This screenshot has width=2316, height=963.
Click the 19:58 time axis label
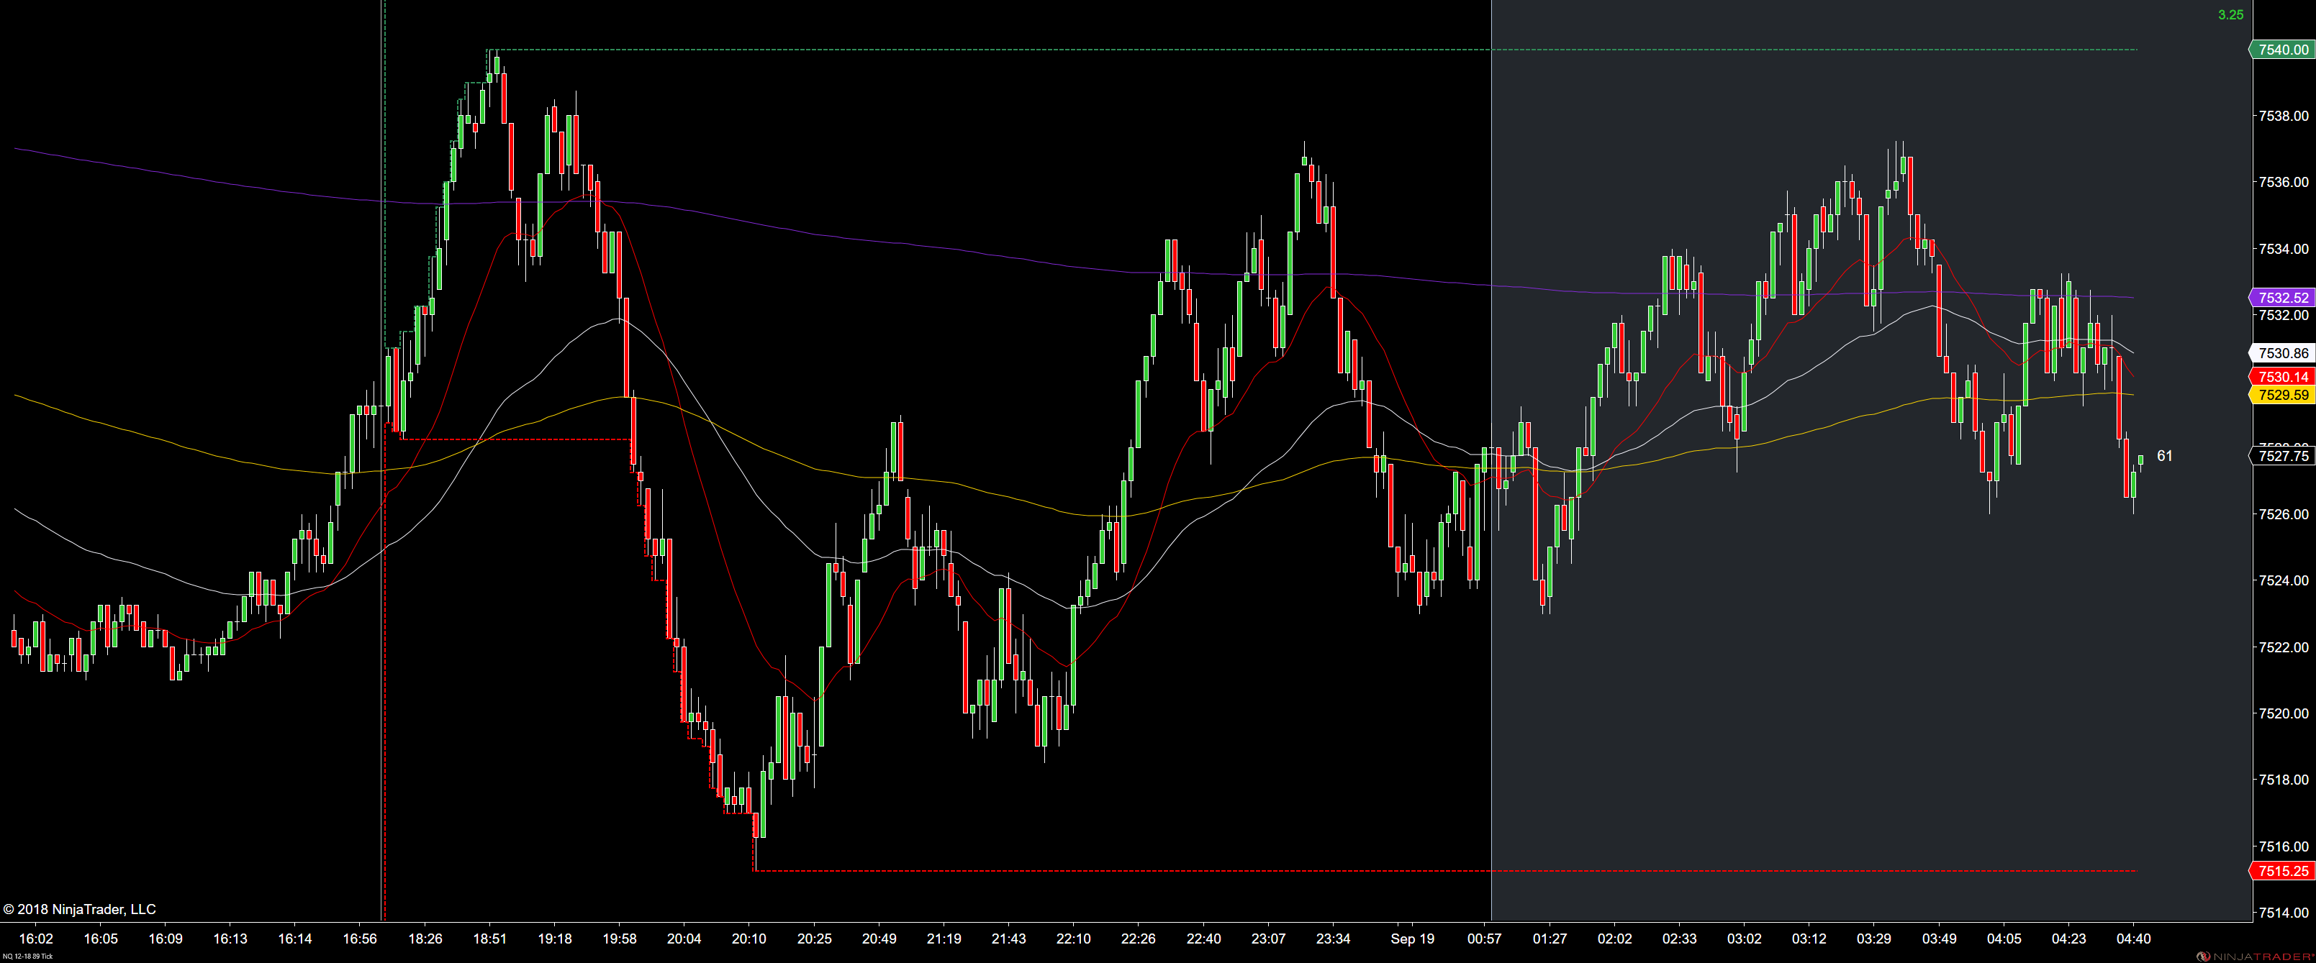(x=620, y=939)
